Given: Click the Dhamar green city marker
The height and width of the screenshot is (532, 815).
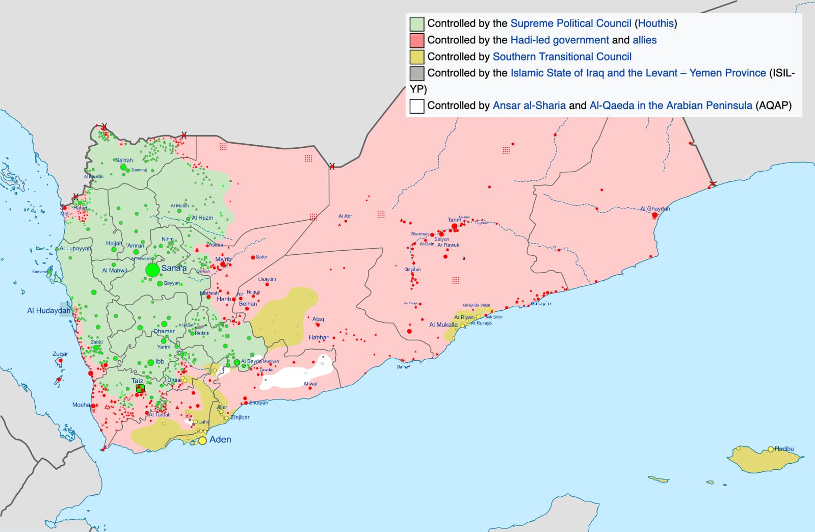Looking at the screenshot, I should [164, 324].
